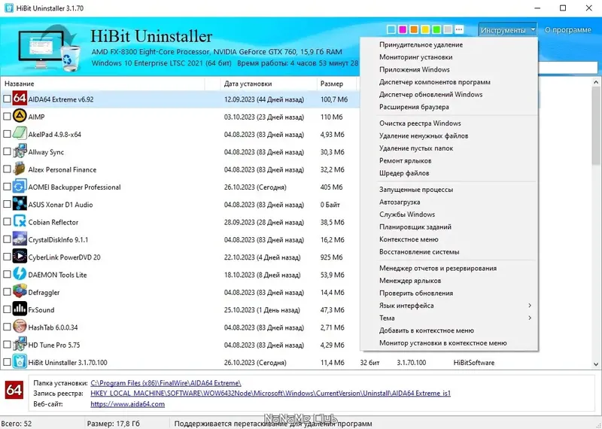Tick the Cobian Reflector checkbox
This screenshot has height=429, width=602.
pyautogui.click(x=7, y=221)
